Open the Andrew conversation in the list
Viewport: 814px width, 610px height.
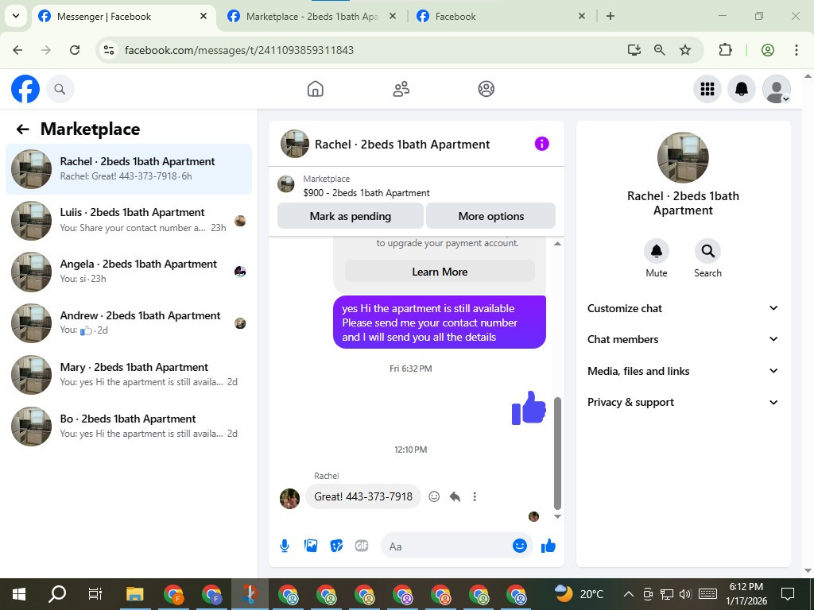point(129,323)
